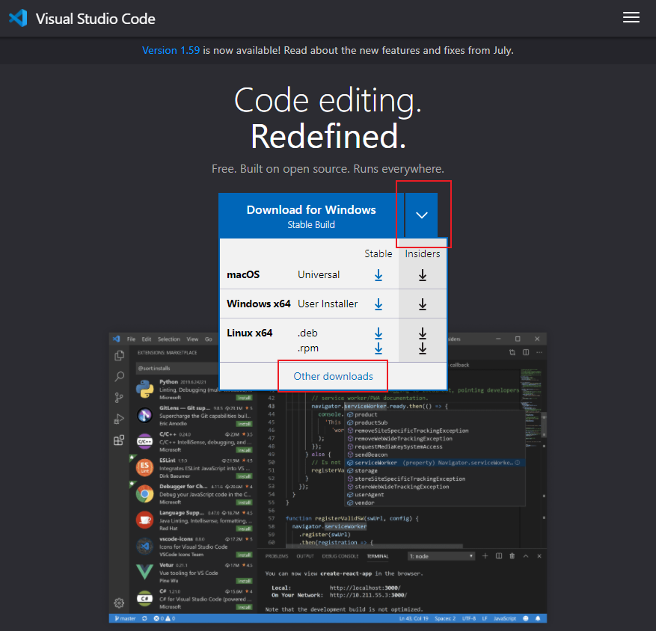Click the Insiders column header
The height and width of the screenshot is (631, 656).
tap(423, 254)
